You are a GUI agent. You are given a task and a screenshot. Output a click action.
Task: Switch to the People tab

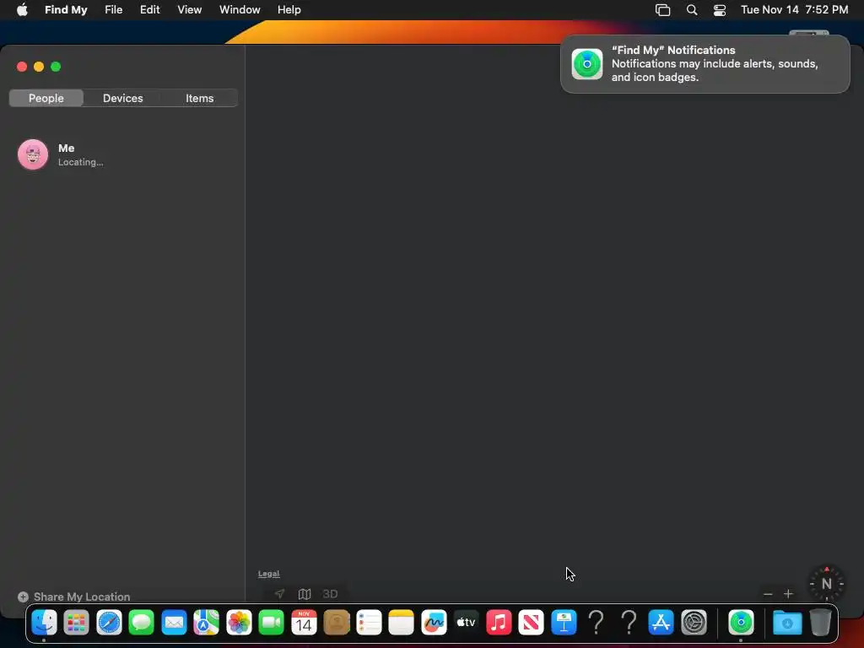tap(46, 98)
